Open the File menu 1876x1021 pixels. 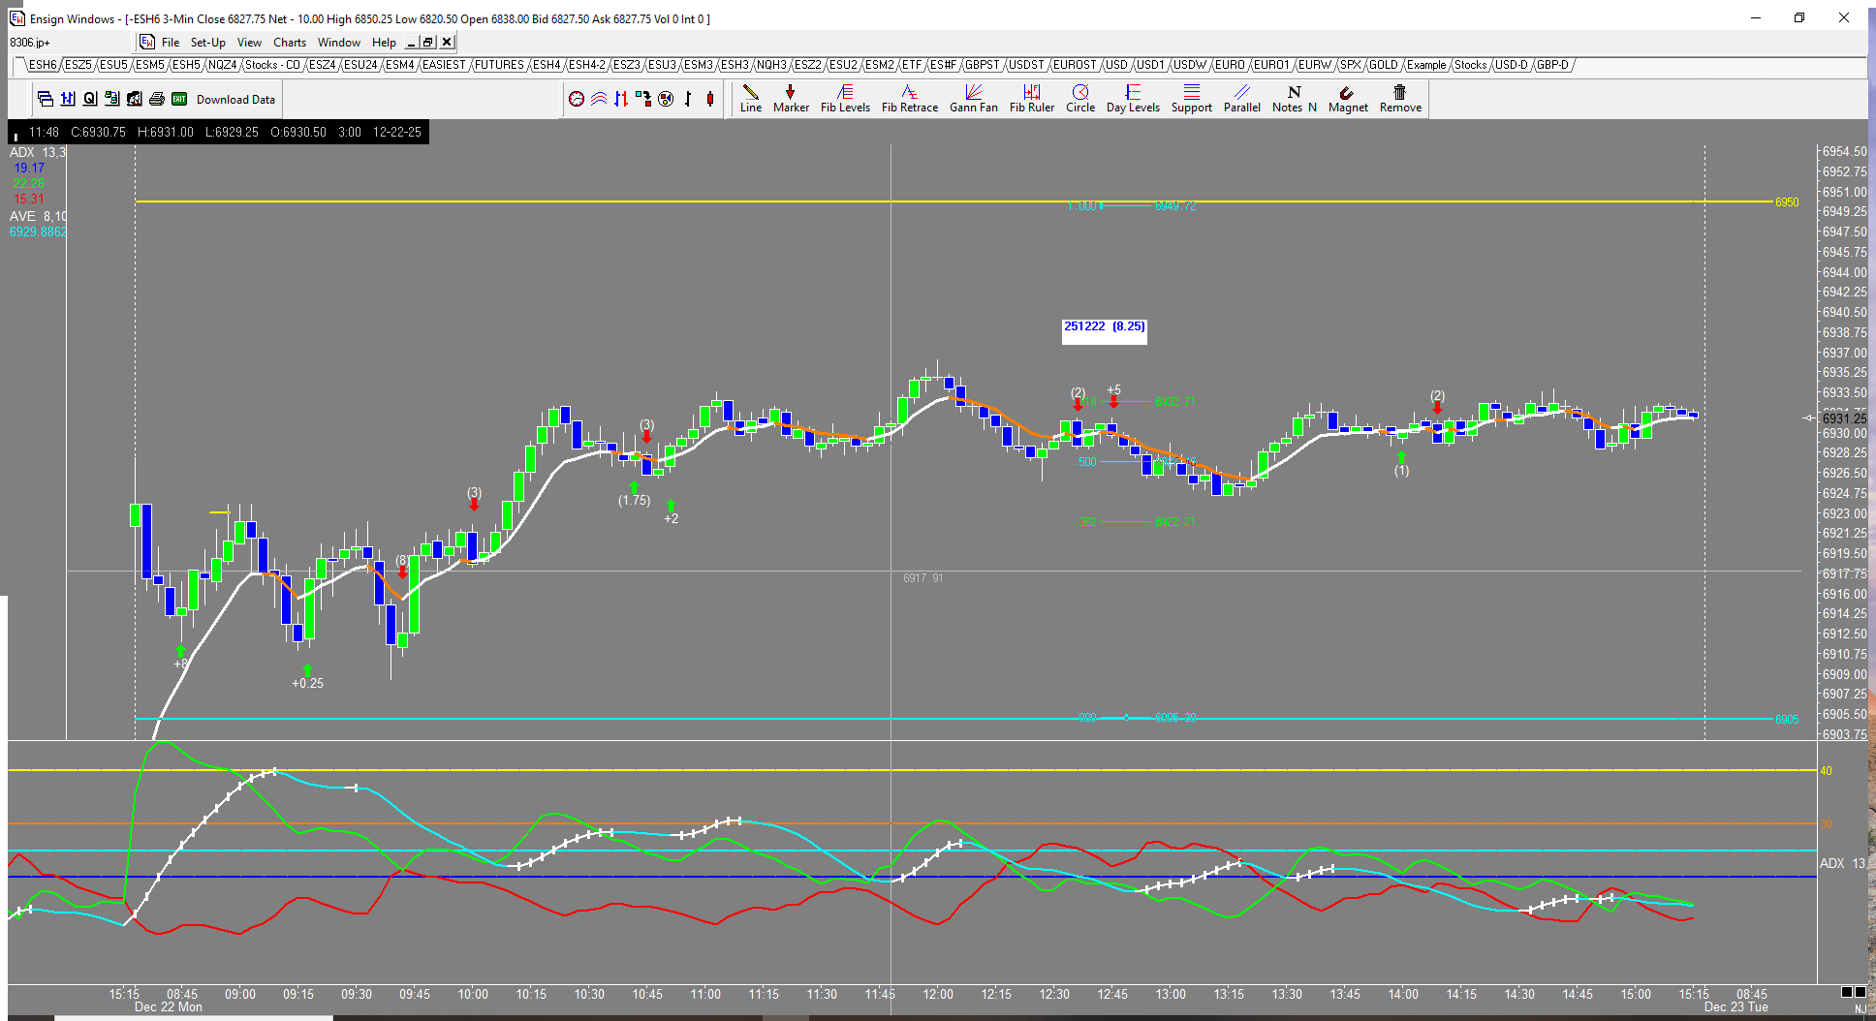click(171, 43)
